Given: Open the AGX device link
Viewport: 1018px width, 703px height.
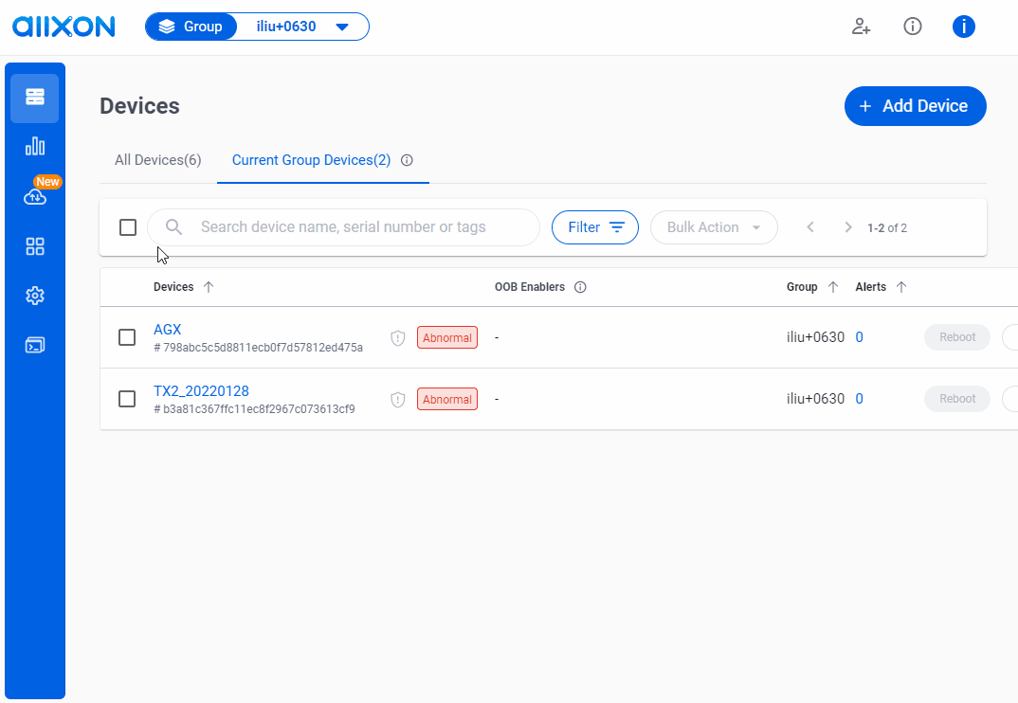Looking at the screenshot, I should click(x=168, y=330).
